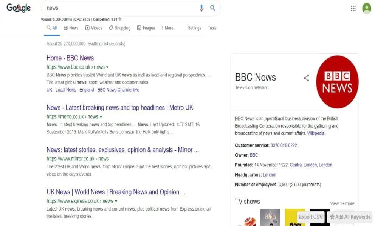Click the About 25,270,000,000 results text
This screenshot has width=378, height=226.
86,44
